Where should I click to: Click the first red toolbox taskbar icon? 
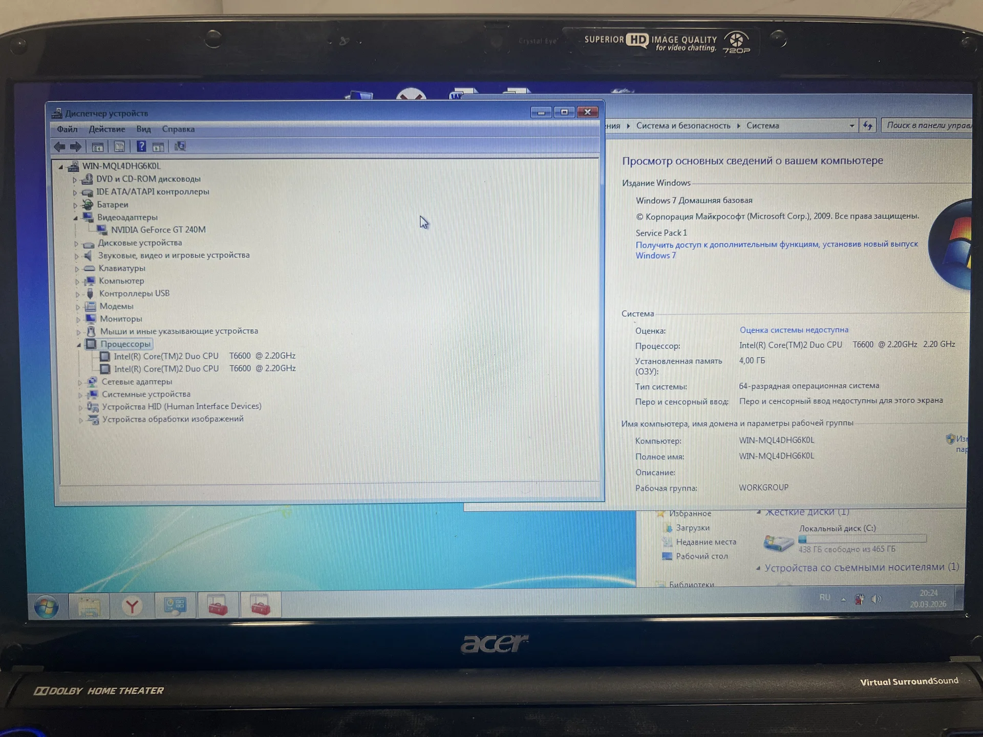[x=218, y=606]
